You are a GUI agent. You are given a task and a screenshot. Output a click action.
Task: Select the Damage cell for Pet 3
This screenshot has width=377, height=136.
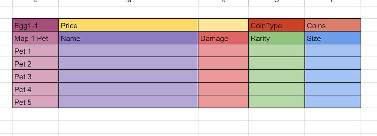(x=223, y=76)
